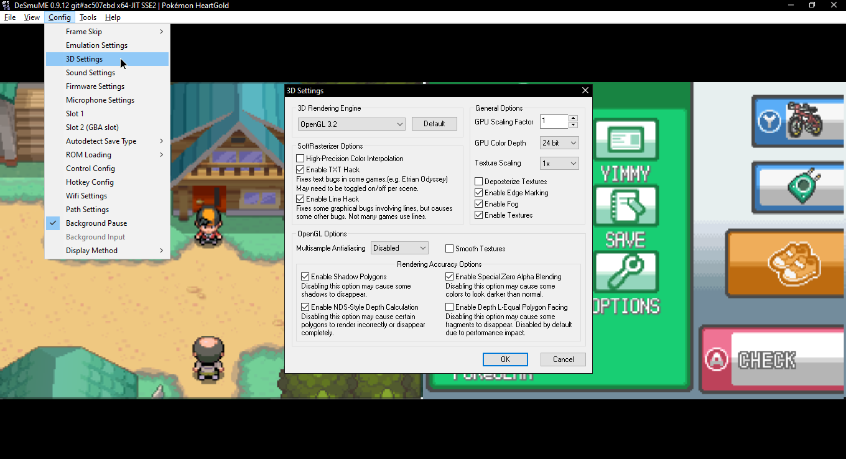Check the Smooth Textures option
846x459 pixels.
450,249
